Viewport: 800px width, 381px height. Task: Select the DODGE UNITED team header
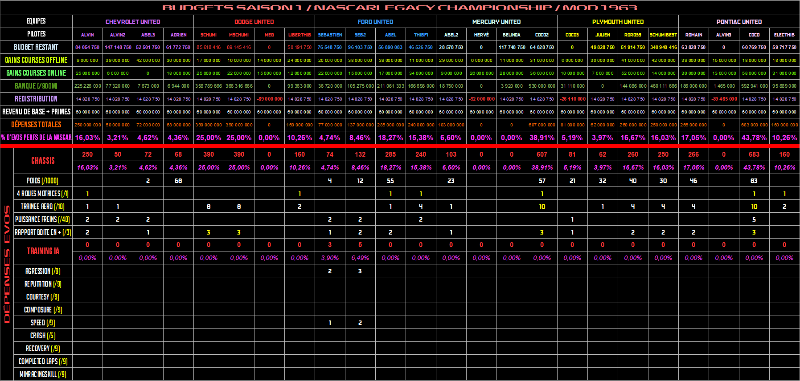tap(254, 22)
